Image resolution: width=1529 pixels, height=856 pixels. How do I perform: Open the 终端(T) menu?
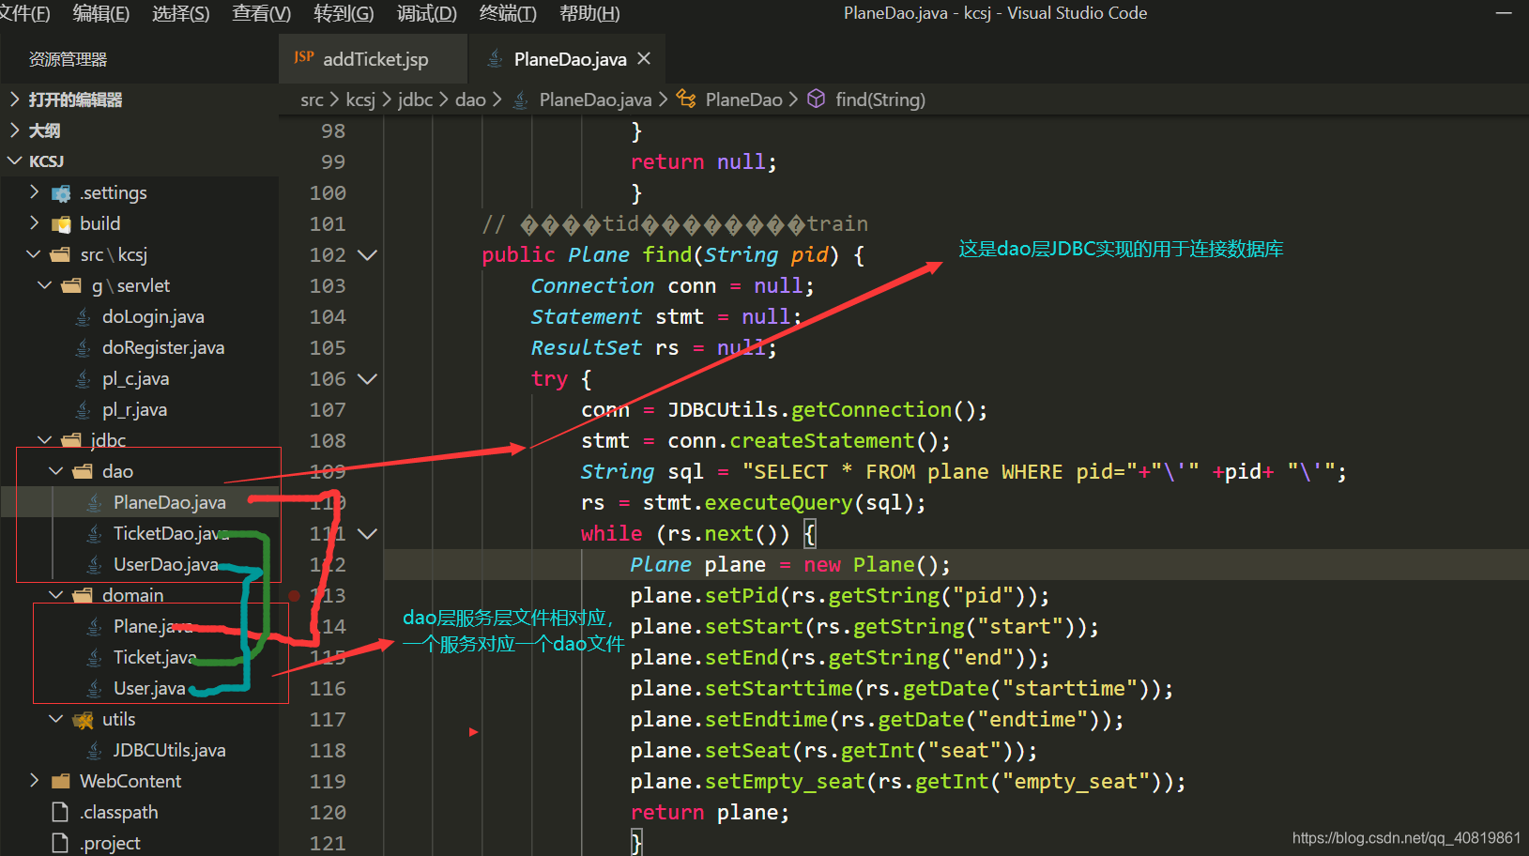click(x=508, y=13)
